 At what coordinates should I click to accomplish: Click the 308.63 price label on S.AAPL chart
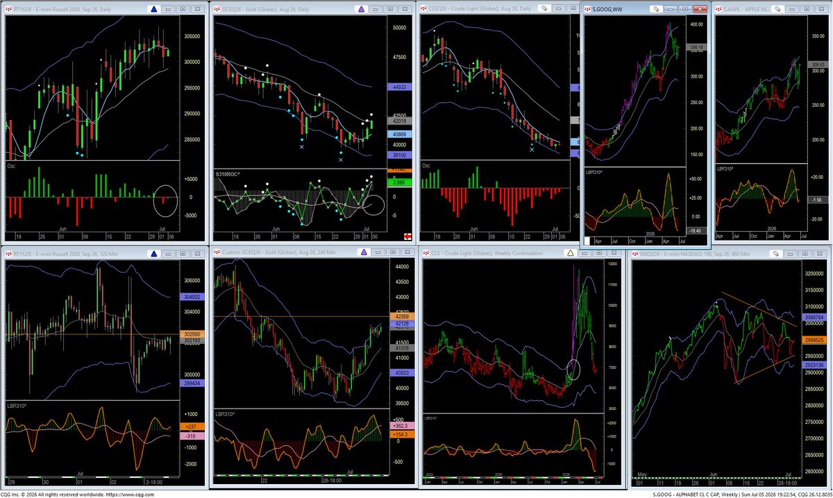tap(818, 65)
